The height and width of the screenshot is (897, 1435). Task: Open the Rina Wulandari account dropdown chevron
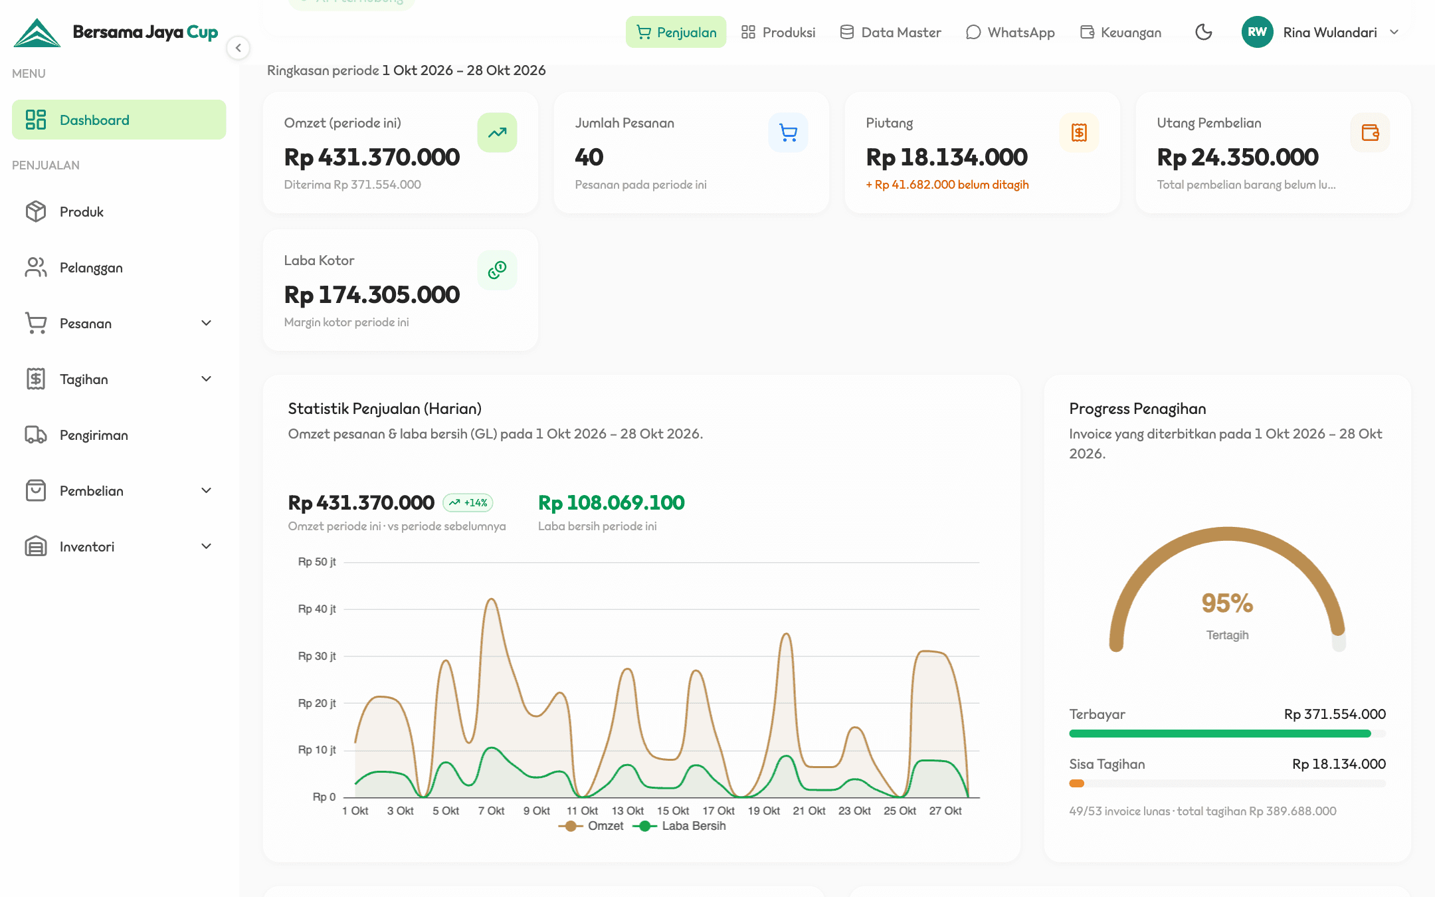[x=1394, y=32]
